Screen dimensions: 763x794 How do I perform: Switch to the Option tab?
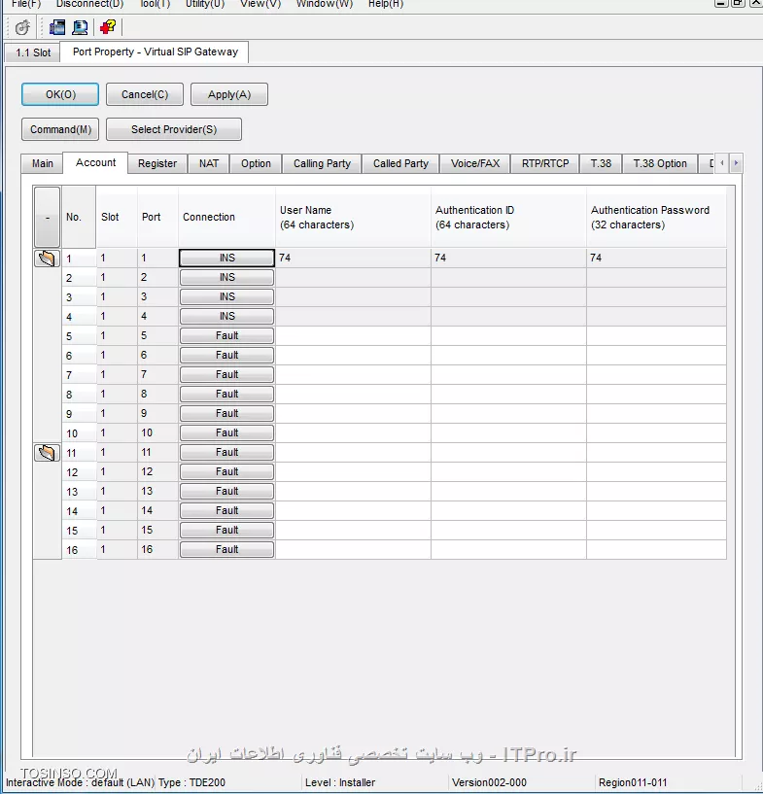256,163
